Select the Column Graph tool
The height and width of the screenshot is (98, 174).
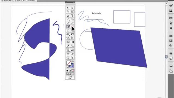click(x=72, y=50)
